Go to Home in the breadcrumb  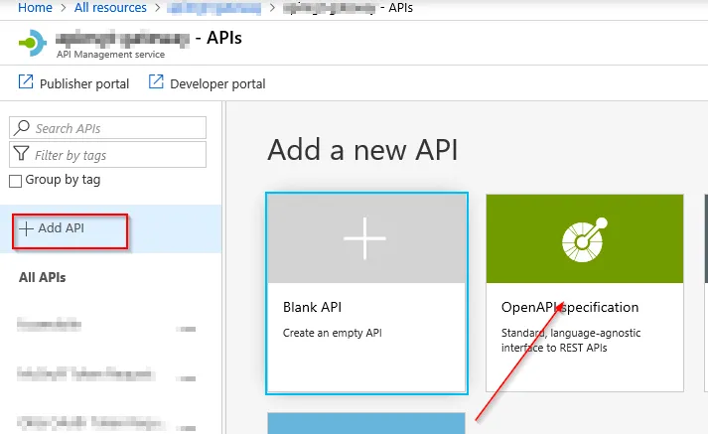pyautogui.click(x=35, y=8)
